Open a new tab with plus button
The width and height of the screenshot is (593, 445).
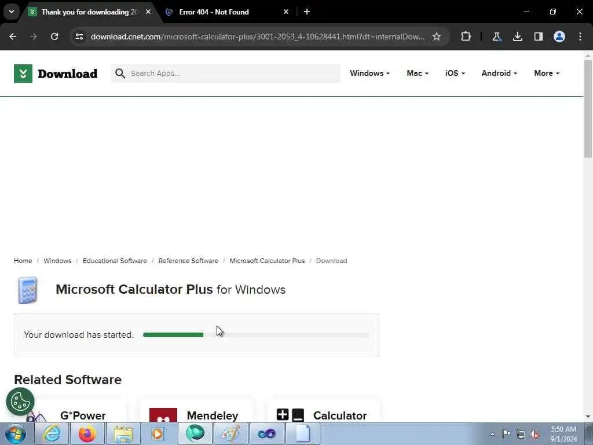(307, 12)
